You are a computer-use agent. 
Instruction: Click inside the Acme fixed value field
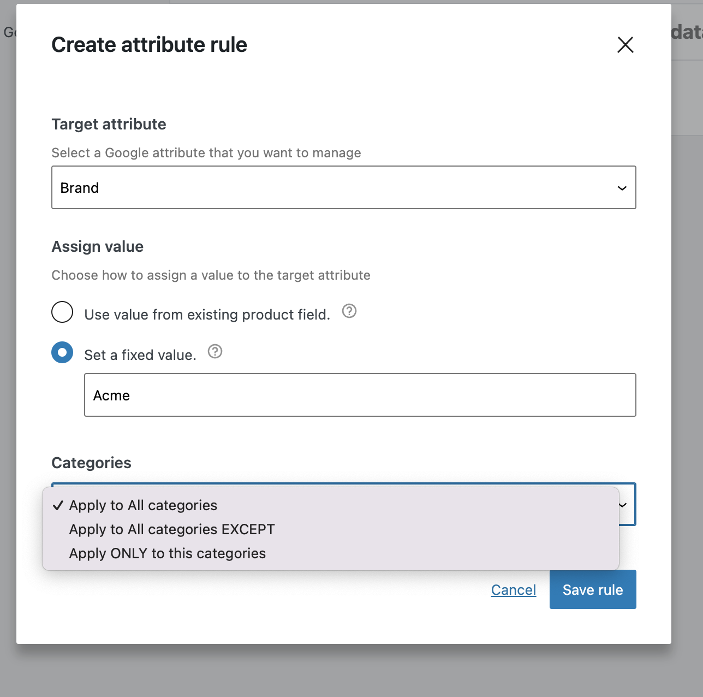click(360, 395)
